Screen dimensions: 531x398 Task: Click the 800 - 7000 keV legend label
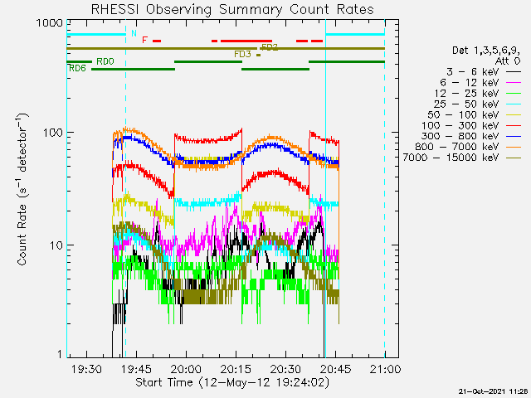(x=457, y=147)
